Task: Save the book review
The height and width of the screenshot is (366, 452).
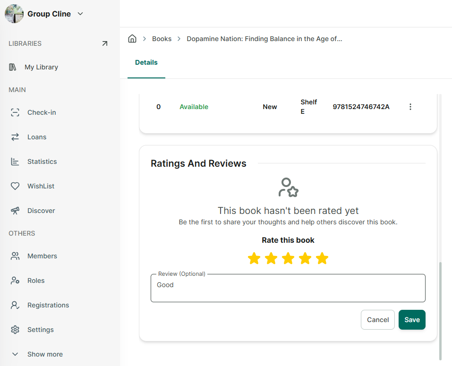Action: [412, 320]
